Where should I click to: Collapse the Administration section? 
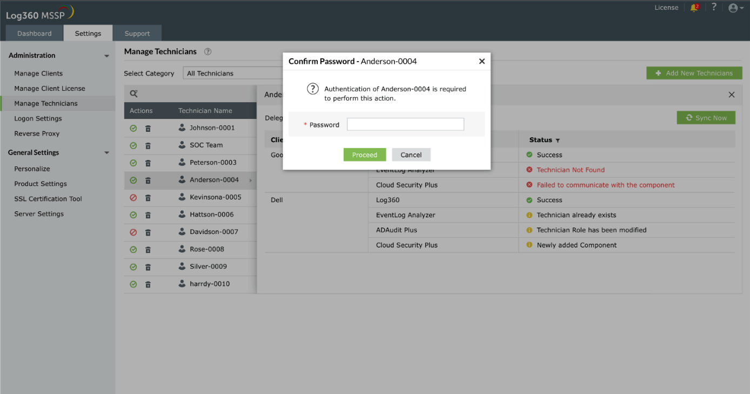pyautogui.click(x=106, y=56)
